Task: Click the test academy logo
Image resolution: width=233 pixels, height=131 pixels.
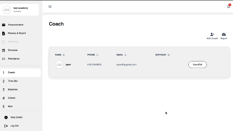Action: [7, 10]
